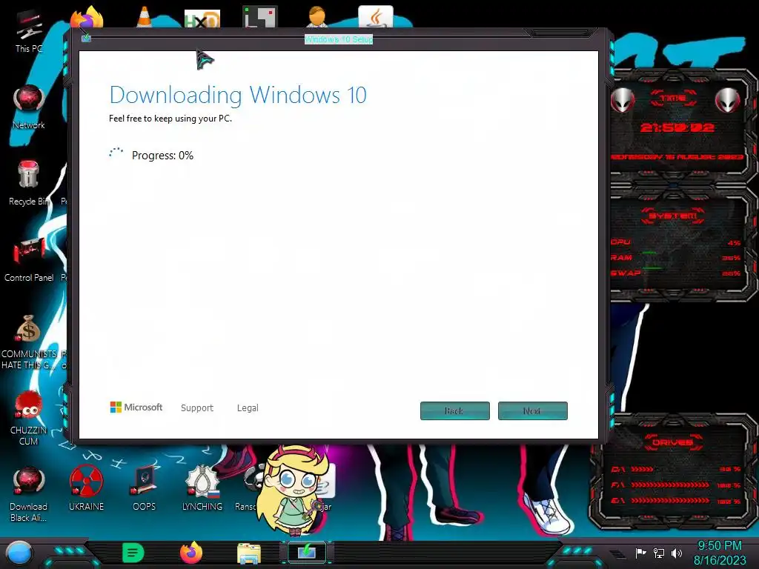Launch Firefox from the taskbar

(191, 553)
